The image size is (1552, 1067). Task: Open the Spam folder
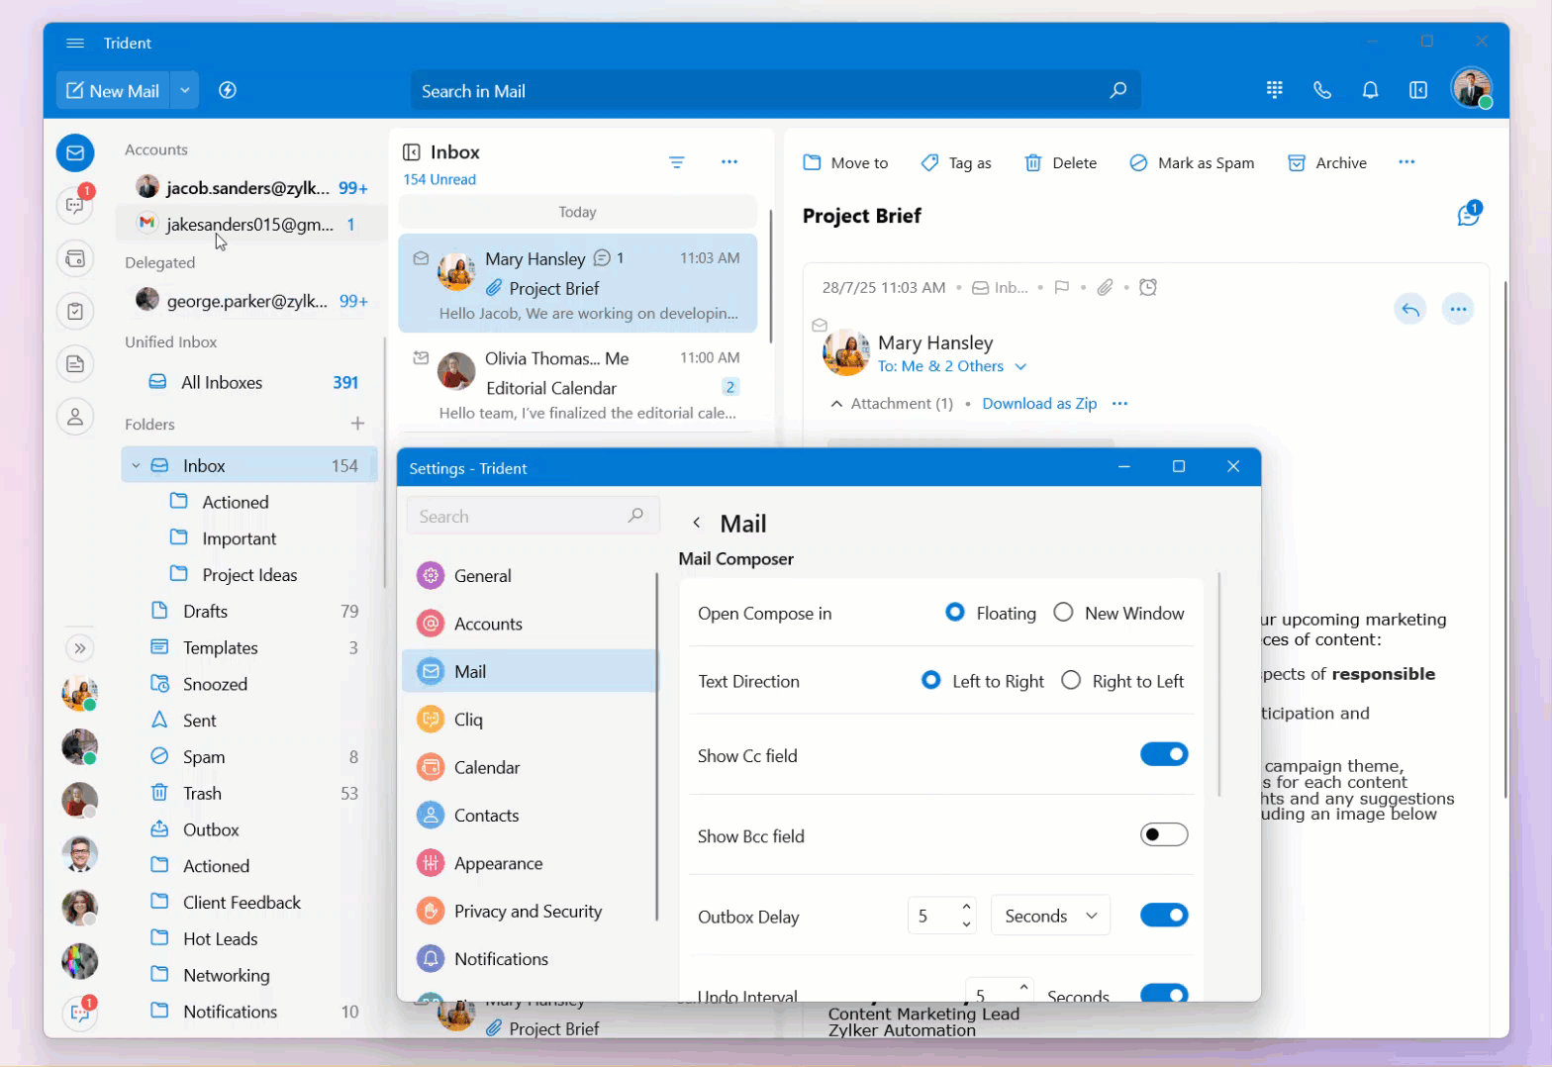click(x=249, y=757)
